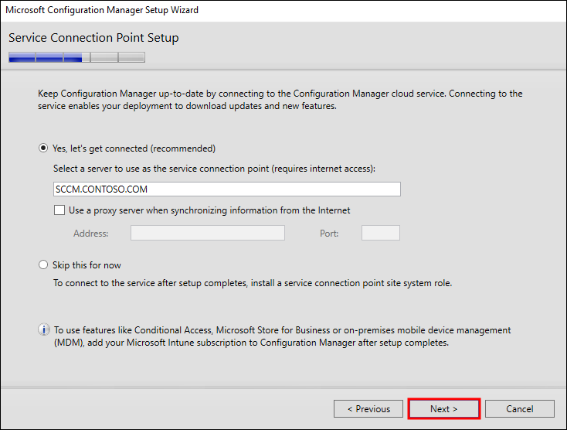The width and height of the screenshot is (567, 430).
Task: Click the information icon beside the Intune note
Action: point(44,330)
